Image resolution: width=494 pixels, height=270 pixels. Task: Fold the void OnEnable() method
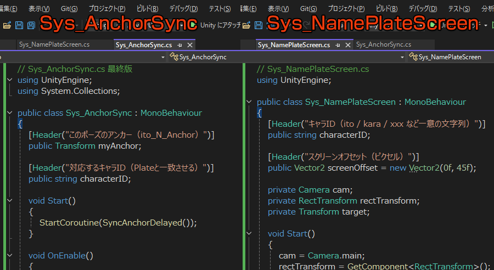coord(9,256)
